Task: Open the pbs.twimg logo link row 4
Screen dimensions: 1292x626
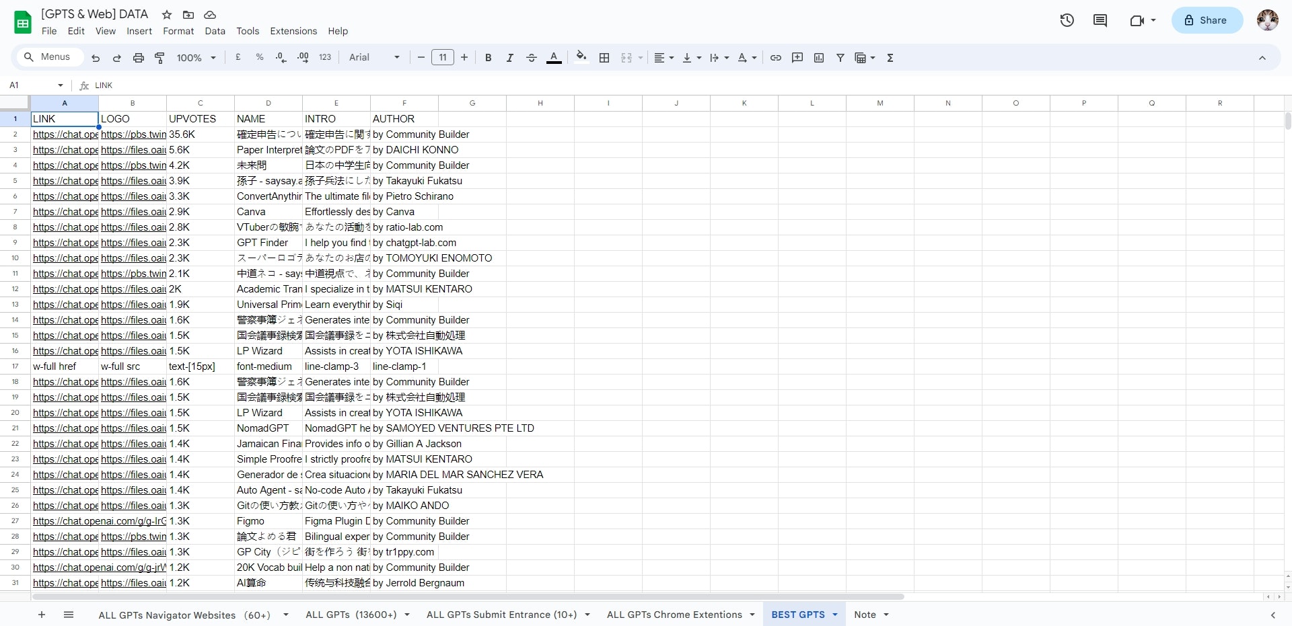Action: pyautogui.click(x=133, y=165)
